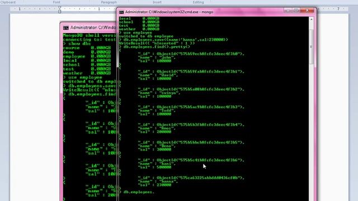Close the front mongo cmd window
Screen dimensions: 358x201
click(307, 11)
